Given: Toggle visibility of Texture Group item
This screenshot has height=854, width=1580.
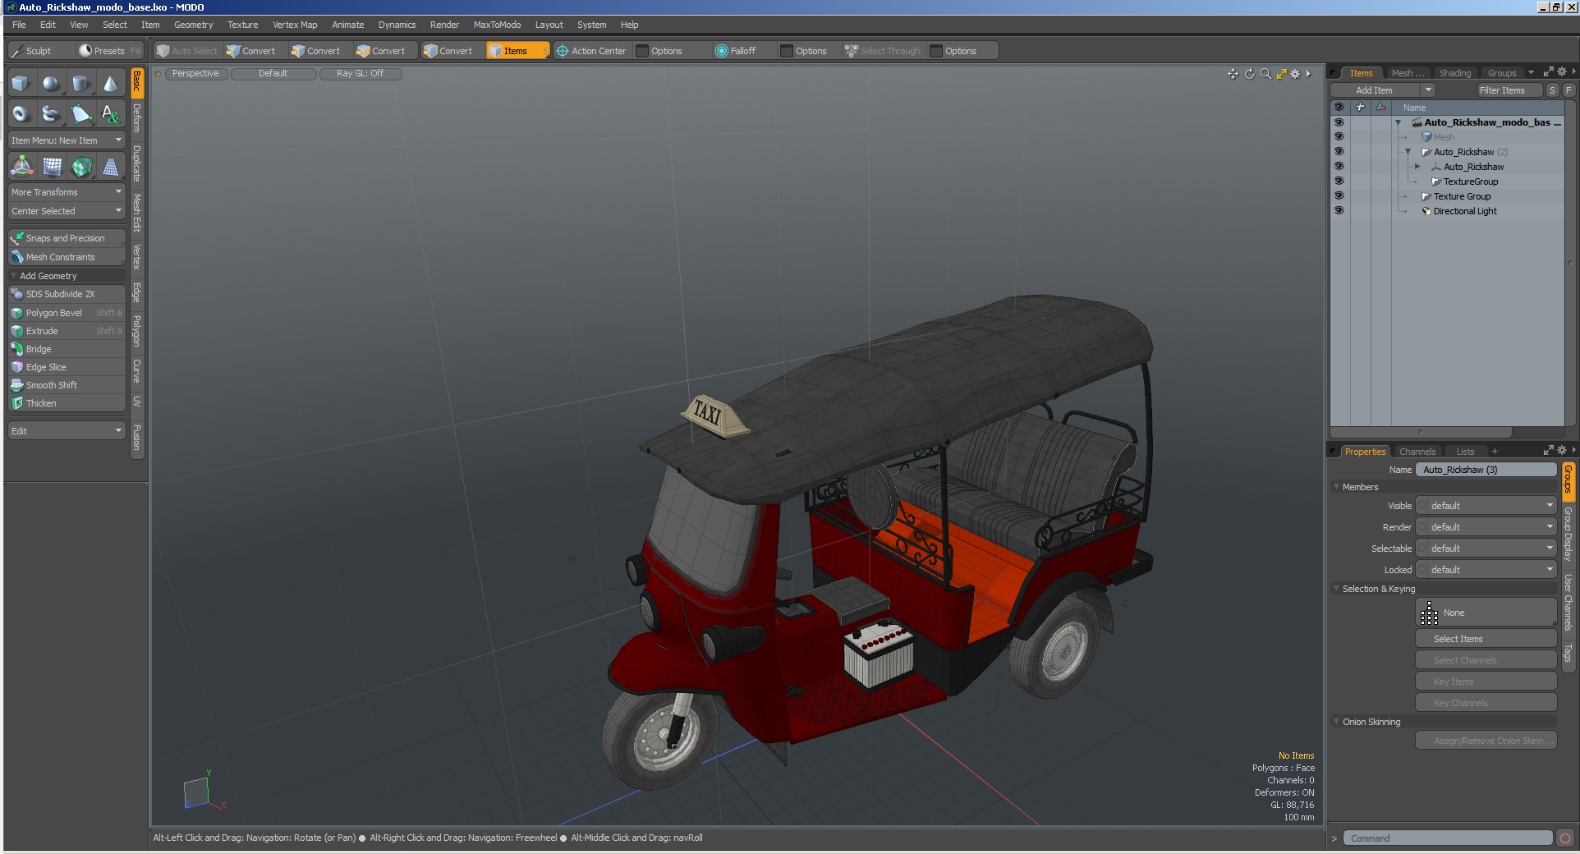Looking at the screenshot, I should point(1339,196).
